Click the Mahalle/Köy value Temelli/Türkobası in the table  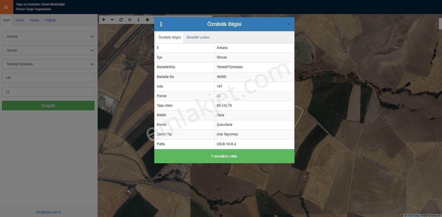coord(230,67)
